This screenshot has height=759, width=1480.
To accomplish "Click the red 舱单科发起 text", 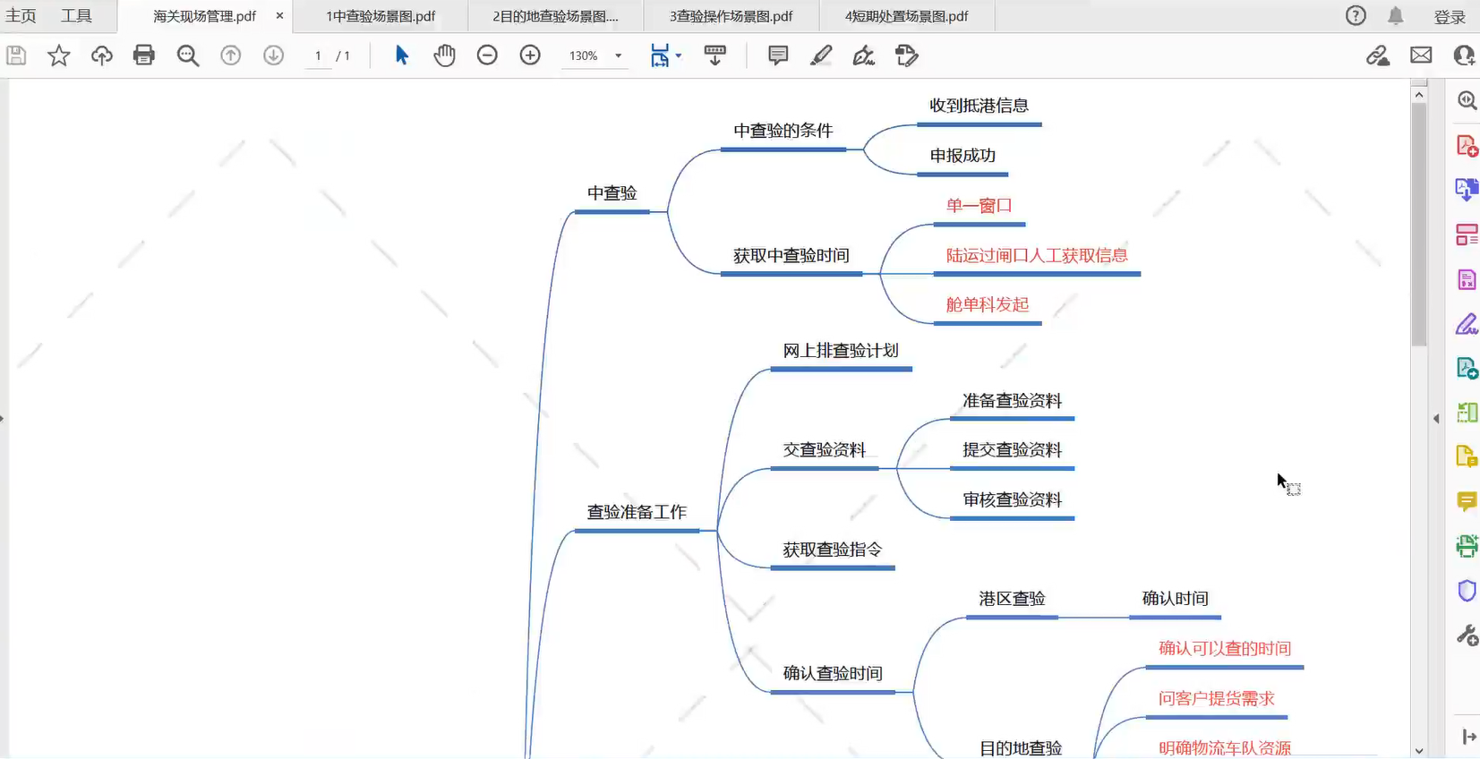I will 988,305.
